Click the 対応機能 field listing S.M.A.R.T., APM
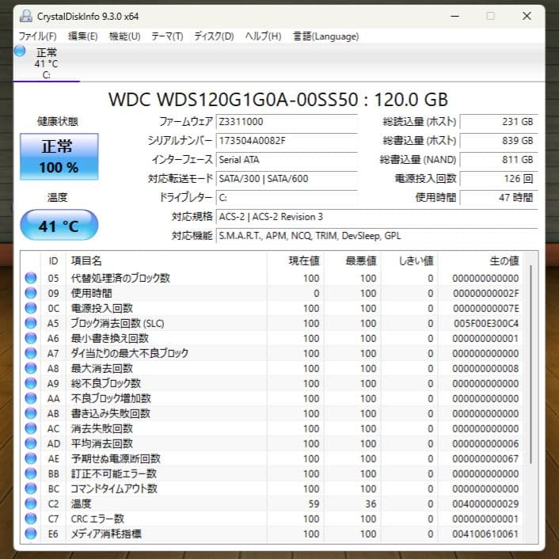The image size is (559, 559). click(x=377, y=236)
